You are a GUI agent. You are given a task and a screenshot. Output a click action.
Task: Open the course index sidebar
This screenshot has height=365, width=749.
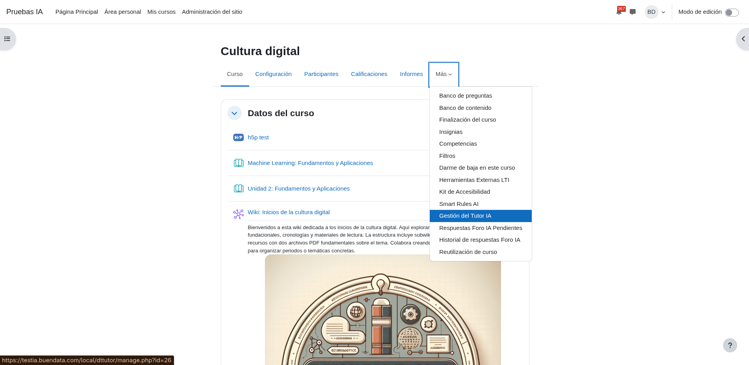pos(7,39)
